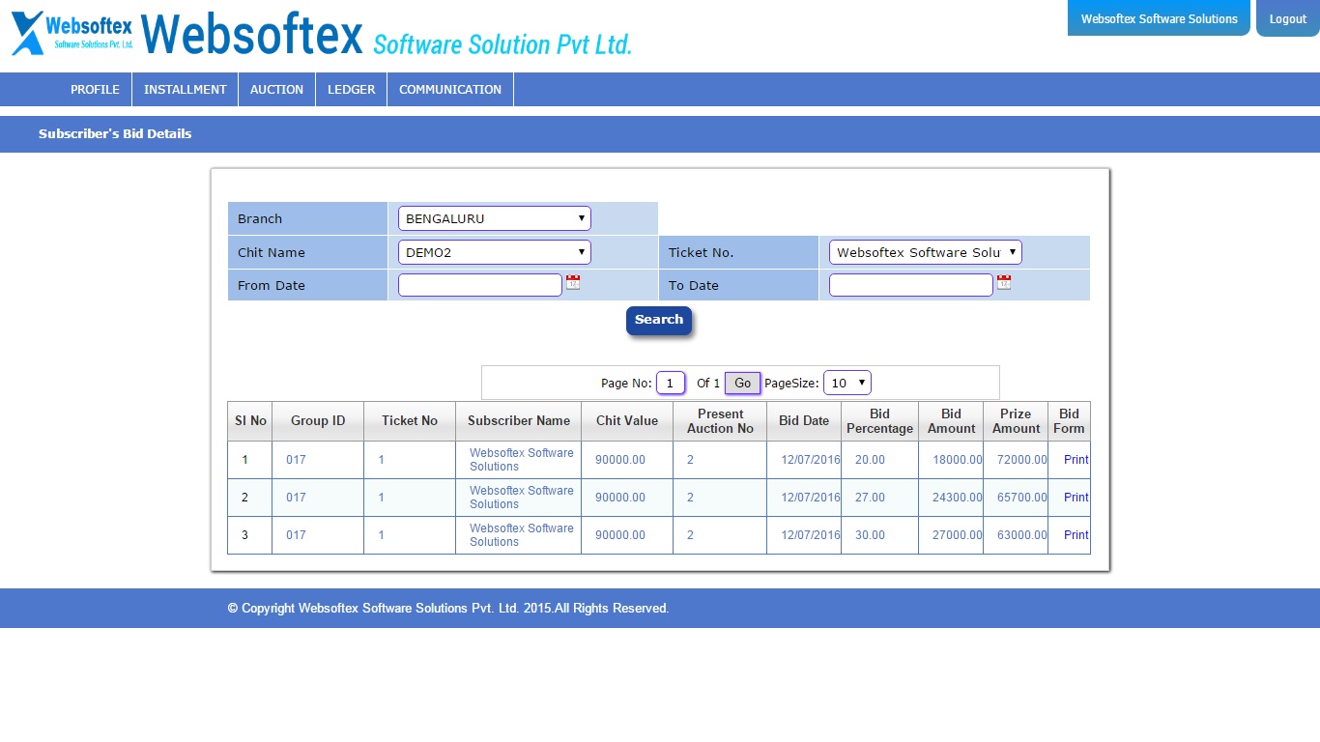Viewport: 1320px width, 742px height.
Task: Open the AUCTION menu
Action: (276, 89)
